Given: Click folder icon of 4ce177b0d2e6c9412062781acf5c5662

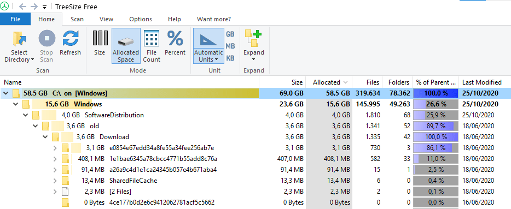Looking at the screenshot, I should click(x=66, y=202).
